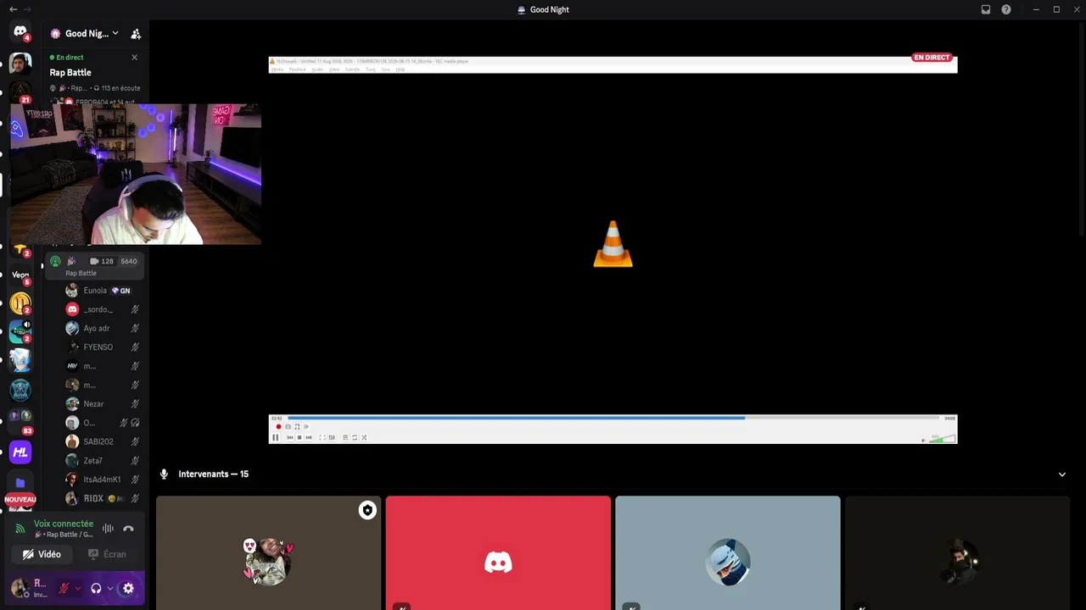Viewport: 1086px width, 610px height.
Task: Go back with the navigation arrow
Action: click(13, 9)
